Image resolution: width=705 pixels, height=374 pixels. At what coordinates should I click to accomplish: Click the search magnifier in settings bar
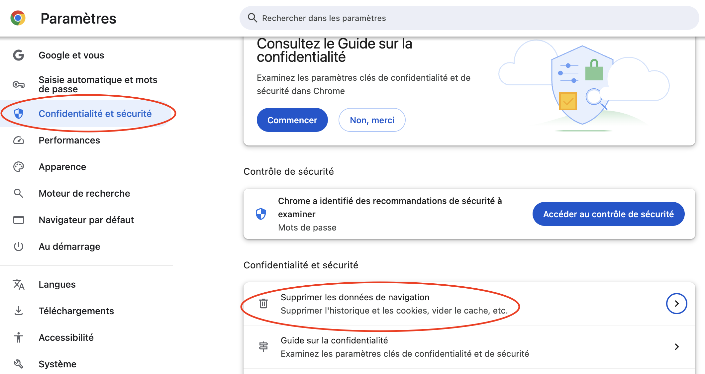tap(252, 18)
